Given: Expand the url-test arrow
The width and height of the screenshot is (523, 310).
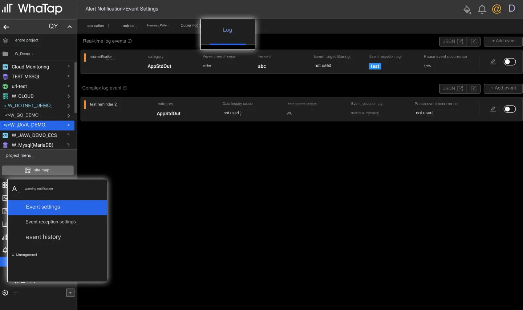Looking at the screenshot, I should click(x=68, y=86).
